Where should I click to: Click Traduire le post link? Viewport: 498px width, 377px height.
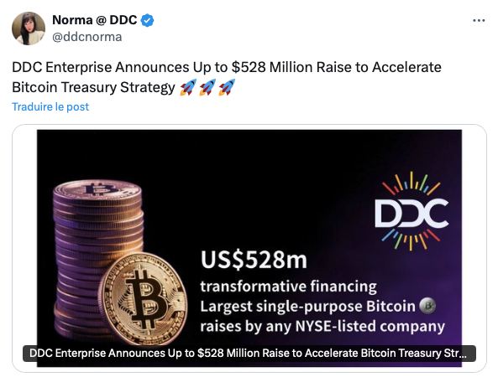click(50, 106)
